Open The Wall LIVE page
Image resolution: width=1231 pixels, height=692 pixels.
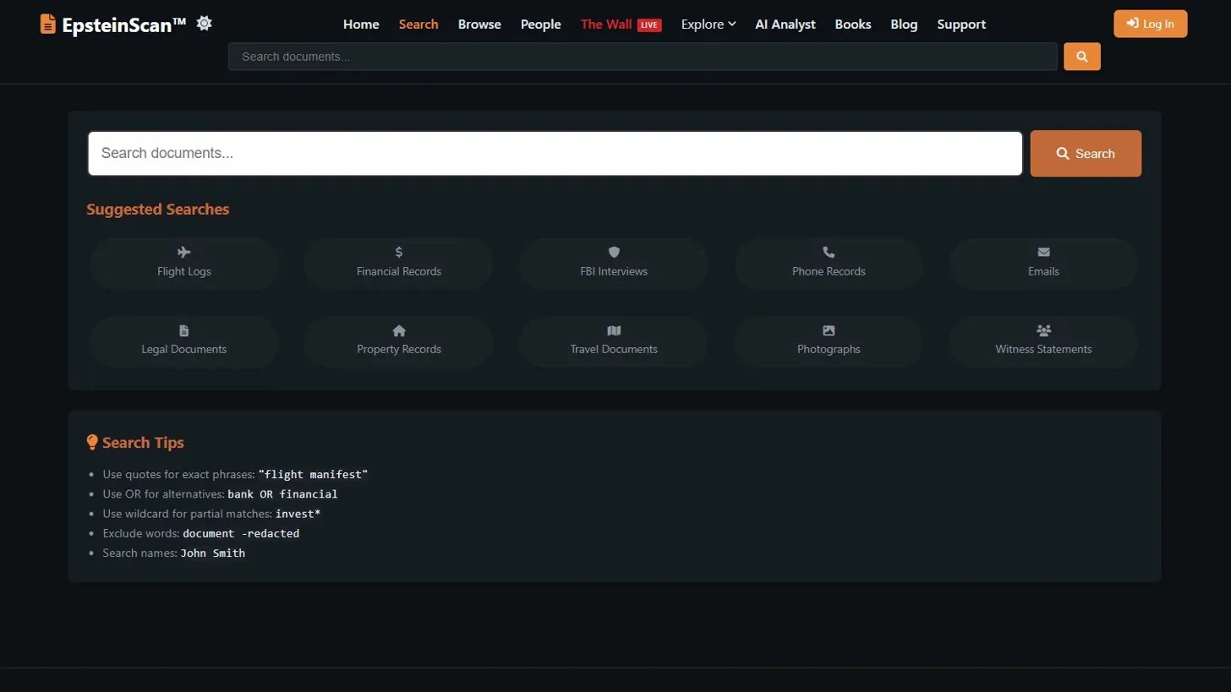pyautogui.click(x=621, y=25)
